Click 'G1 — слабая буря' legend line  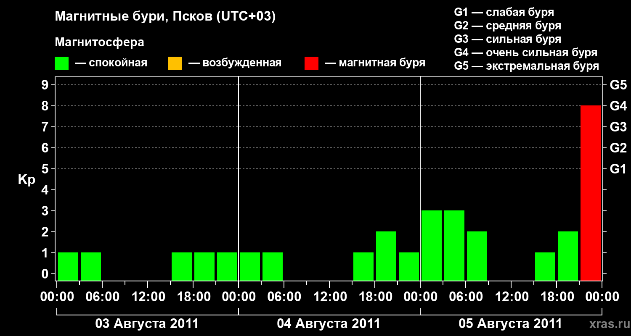pyautogui.click(x=504, y=12)
